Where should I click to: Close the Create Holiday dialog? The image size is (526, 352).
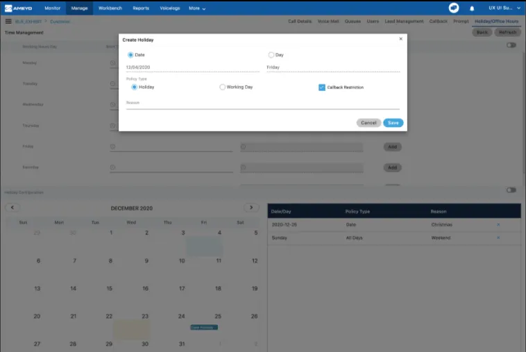pyautogui.click(x=400, y=39)
